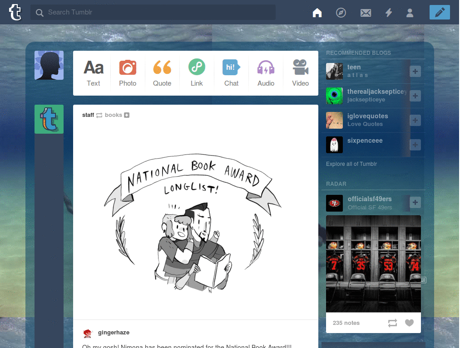
Task: Open the staff blog name link
Action: click(88, 115)
